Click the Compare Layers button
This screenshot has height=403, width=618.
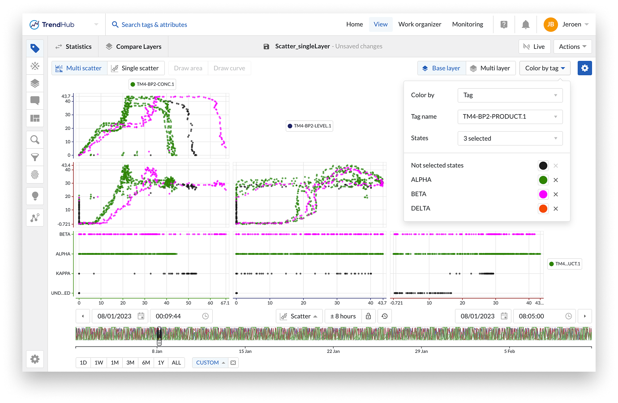(x=133, y=47)
